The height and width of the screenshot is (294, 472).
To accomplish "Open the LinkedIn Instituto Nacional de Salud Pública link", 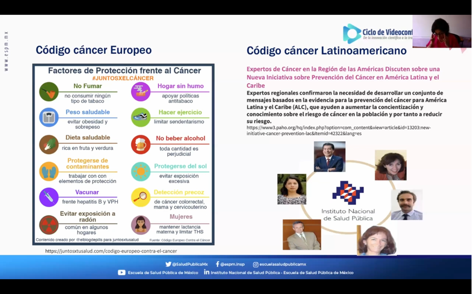I will point(282,273).
